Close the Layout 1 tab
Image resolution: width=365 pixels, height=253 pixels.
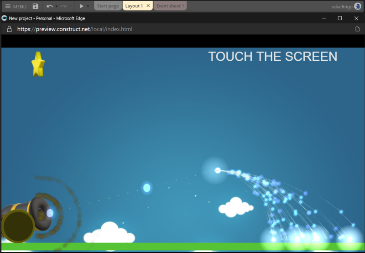click(148, 6)
